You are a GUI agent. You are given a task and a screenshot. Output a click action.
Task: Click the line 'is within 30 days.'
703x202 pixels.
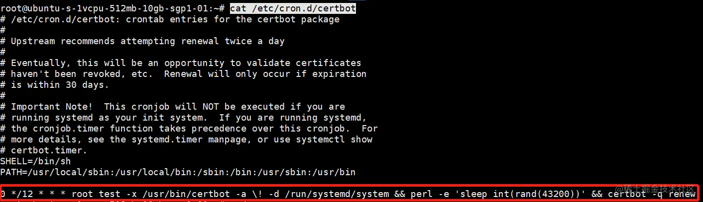point(55,85)
